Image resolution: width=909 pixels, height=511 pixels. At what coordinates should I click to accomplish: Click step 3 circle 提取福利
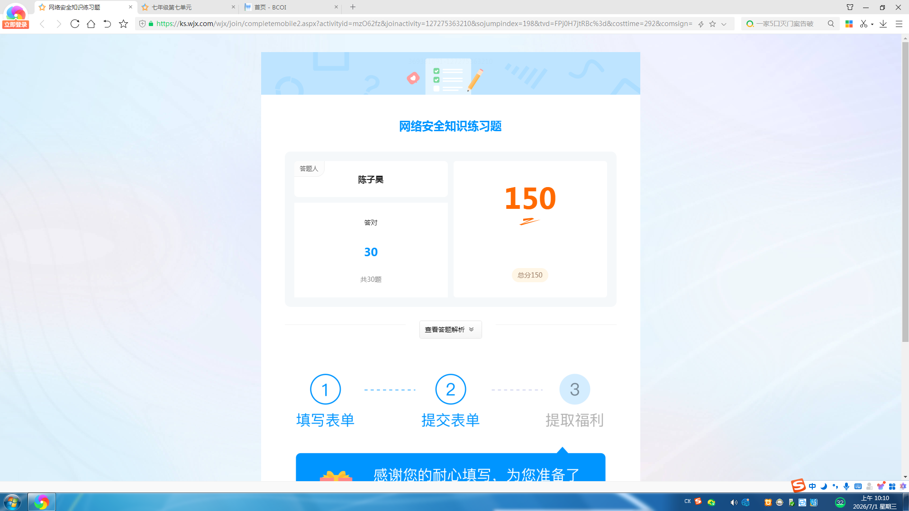[574, 389]
